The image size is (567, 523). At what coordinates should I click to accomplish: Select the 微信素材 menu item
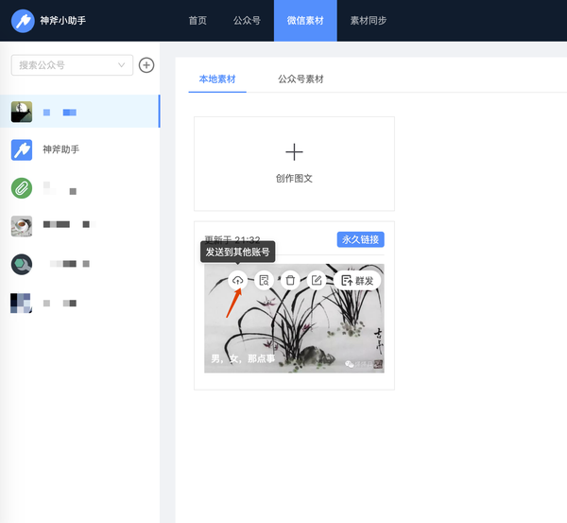[x=305, y=21]
